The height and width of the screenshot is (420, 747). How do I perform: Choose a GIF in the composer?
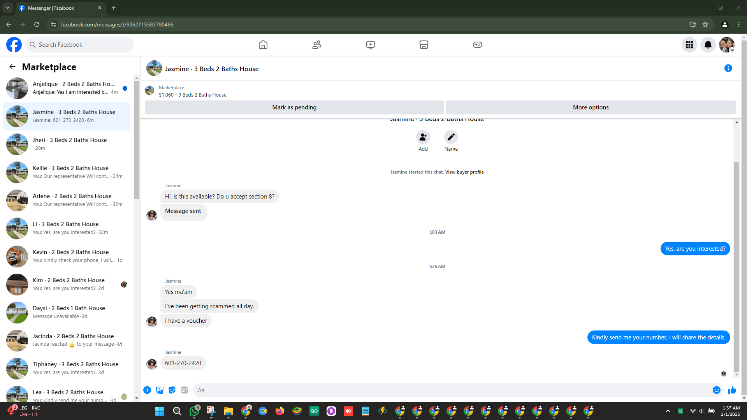pos(185,390)
